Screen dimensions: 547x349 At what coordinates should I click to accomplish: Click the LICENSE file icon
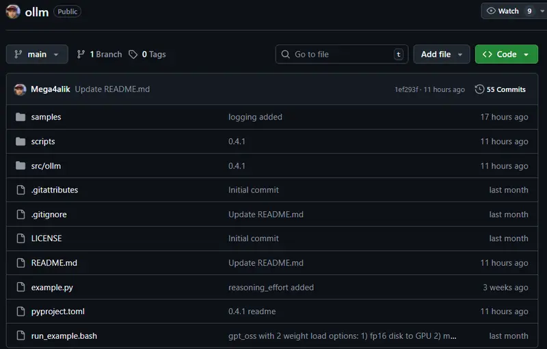[20, 238]
